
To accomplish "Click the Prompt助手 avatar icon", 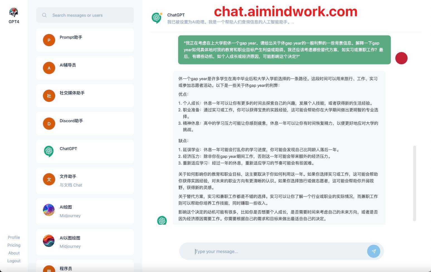I will (49, 40).
